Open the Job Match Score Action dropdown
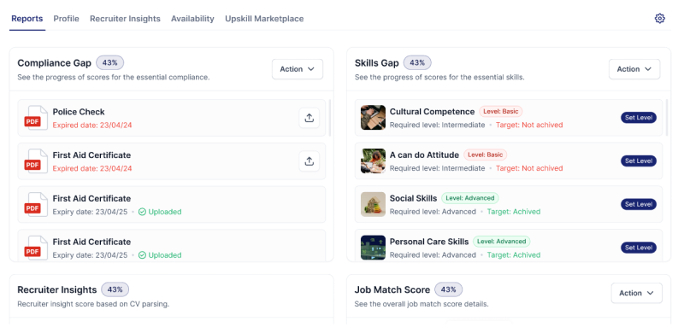 click(x=636, y=293)
